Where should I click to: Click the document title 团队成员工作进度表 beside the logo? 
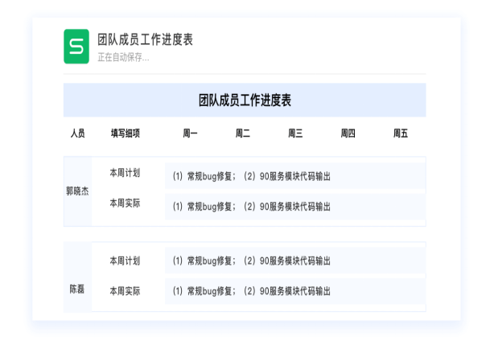(145, 39)
